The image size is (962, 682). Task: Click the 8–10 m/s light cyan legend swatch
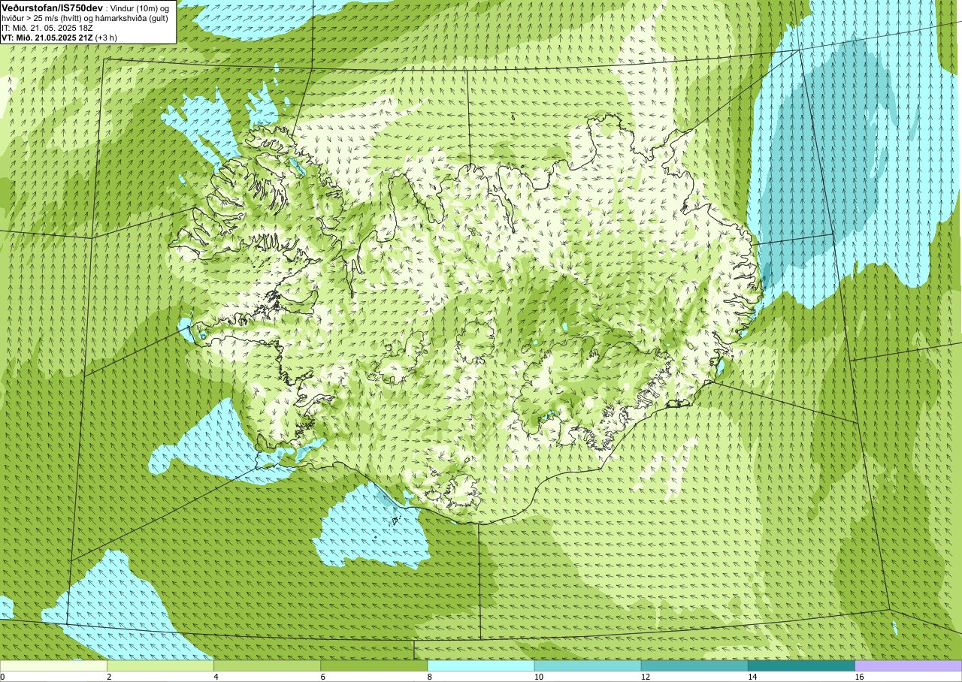(480, 665)
